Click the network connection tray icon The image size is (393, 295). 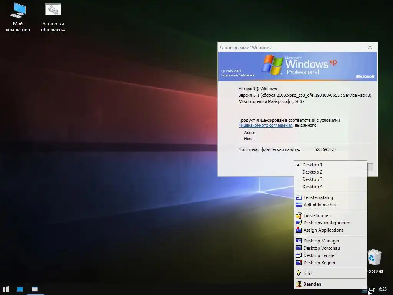pyautogui.click(x=372, y=289)
